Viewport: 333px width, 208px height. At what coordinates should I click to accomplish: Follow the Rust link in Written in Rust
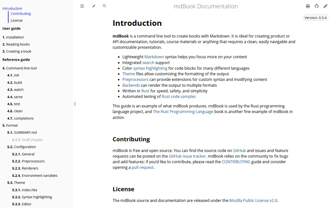[x=145, y=91]
